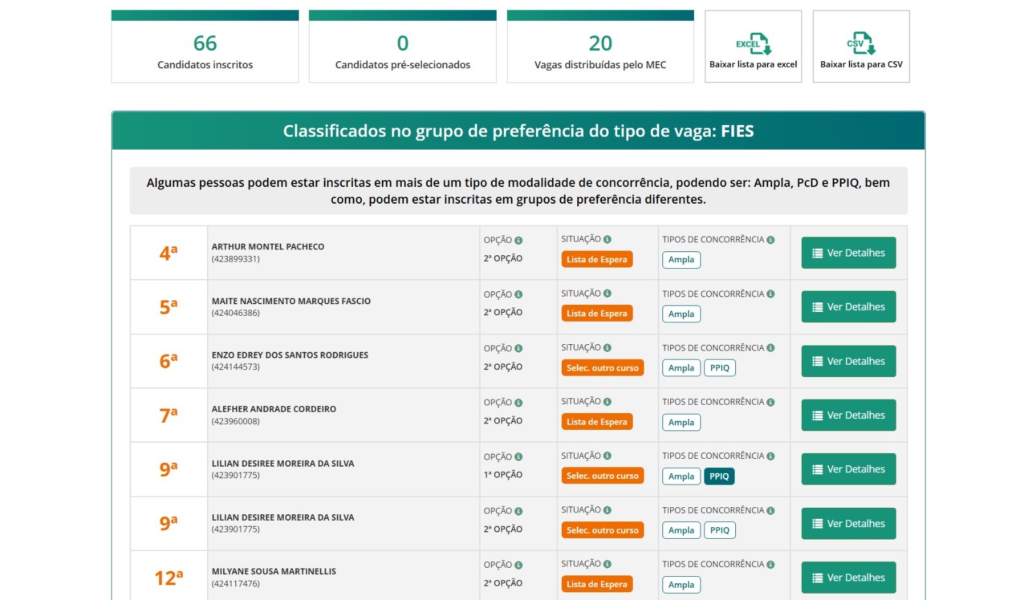Click Lista de Espera badge for Milyane Sousa
This screenshot has width=1032, height=600.
coord(597,584)
